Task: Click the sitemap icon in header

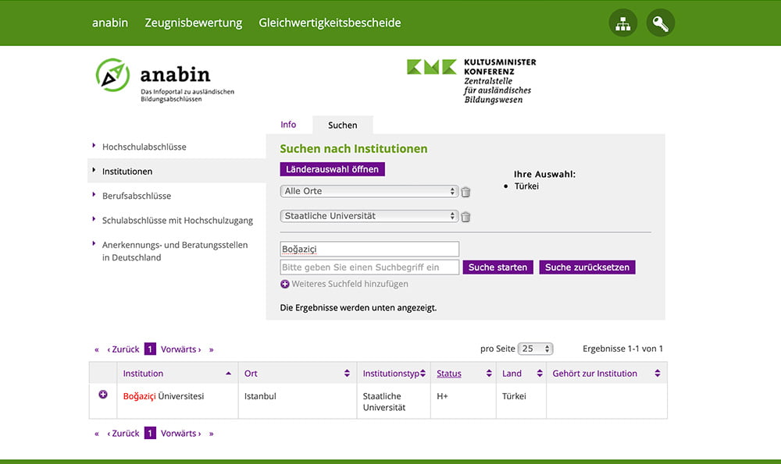Action: pos(622,23)
